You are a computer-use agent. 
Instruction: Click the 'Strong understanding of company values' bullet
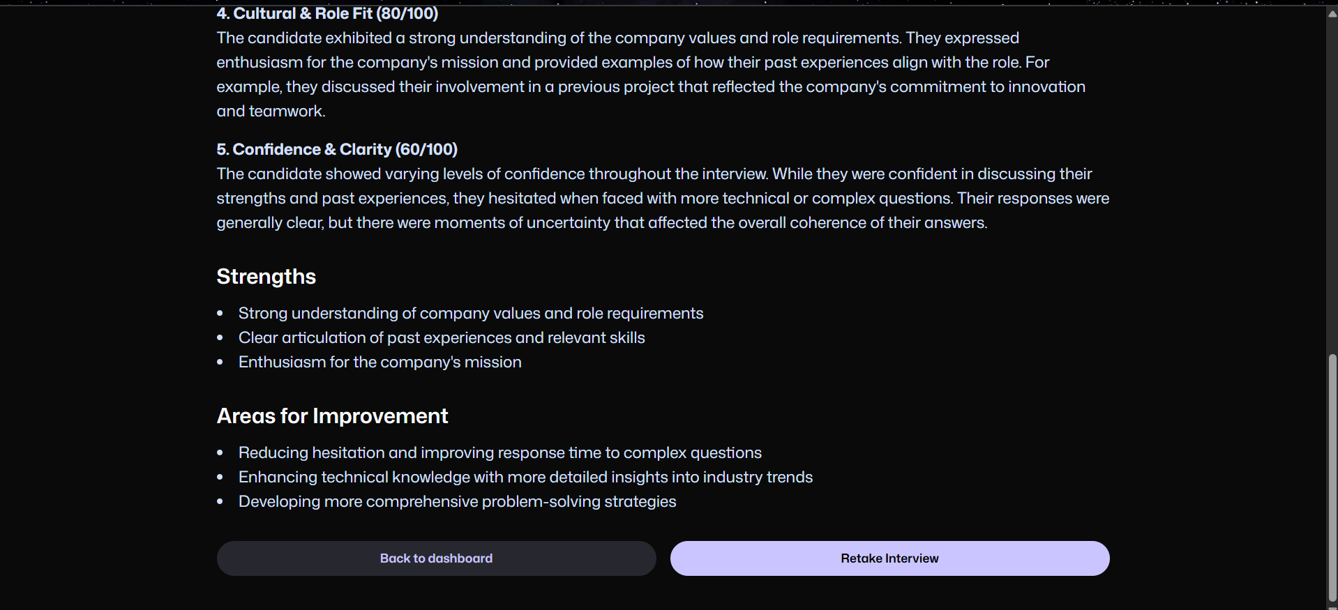tap(470, 314)
